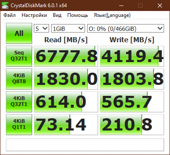The height and width of the screenshot is (155, 170).
Task: Open the Файл menu
Action: click(10, 15)
